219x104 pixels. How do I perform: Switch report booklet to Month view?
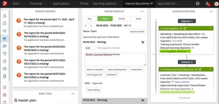pos(122,19)
